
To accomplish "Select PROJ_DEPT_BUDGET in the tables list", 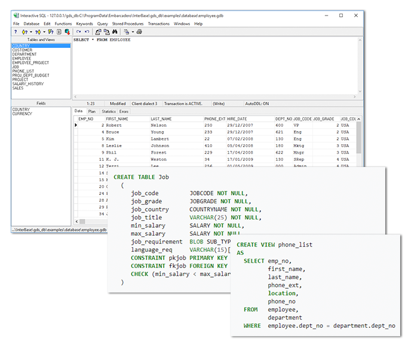I will [30, 75].
